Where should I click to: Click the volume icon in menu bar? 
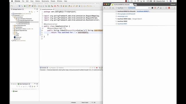(144, 1)
